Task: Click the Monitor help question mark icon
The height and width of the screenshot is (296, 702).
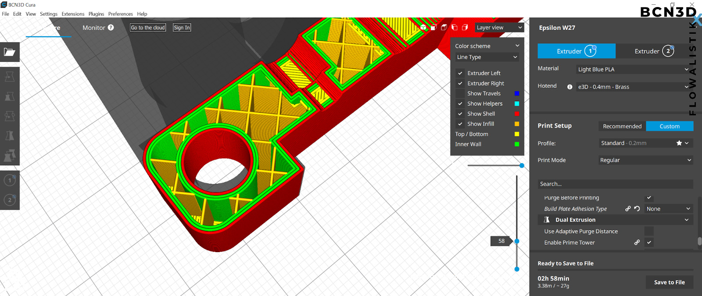Action: (x=111, y=27)
